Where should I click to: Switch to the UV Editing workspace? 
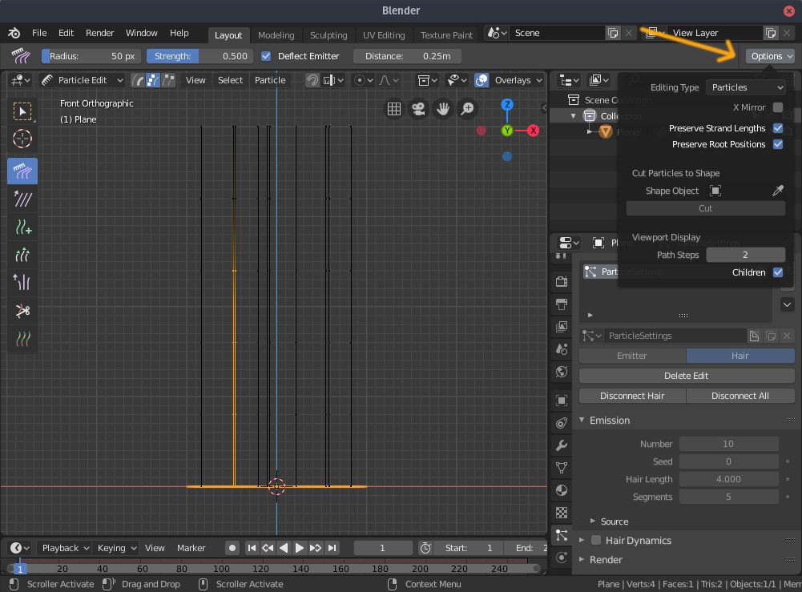(x=384, y=34)
